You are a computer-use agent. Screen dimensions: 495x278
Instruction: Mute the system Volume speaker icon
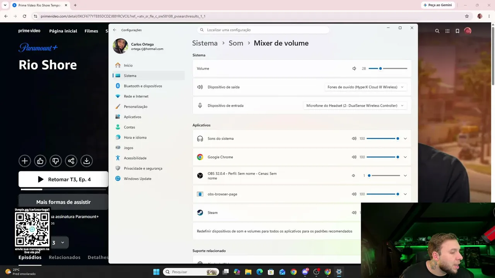click(x=354, y=69)
